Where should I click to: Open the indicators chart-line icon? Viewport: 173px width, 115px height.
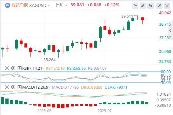135,6
